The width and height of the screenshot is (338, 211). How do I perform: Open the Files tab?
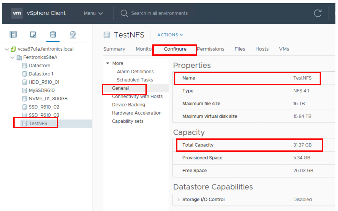[240, 49]
